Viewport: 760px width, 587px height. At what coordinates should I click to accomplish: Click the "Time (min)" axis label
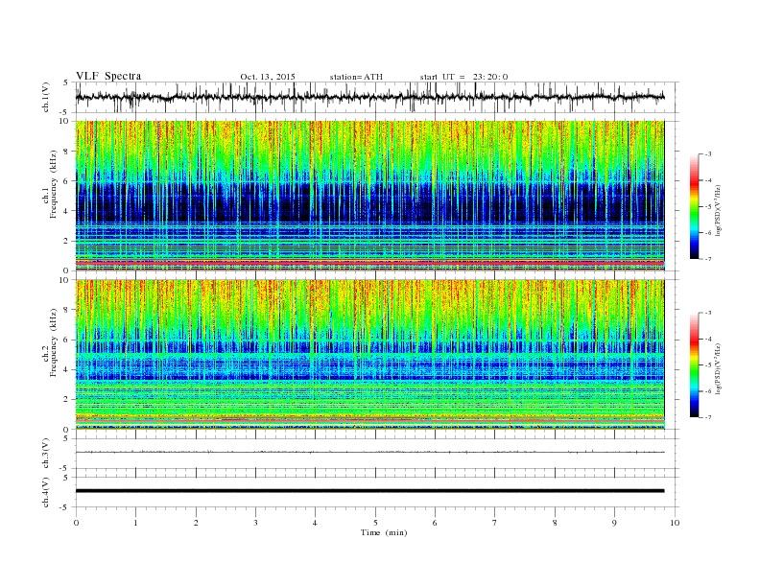click(x=384, y=532)
